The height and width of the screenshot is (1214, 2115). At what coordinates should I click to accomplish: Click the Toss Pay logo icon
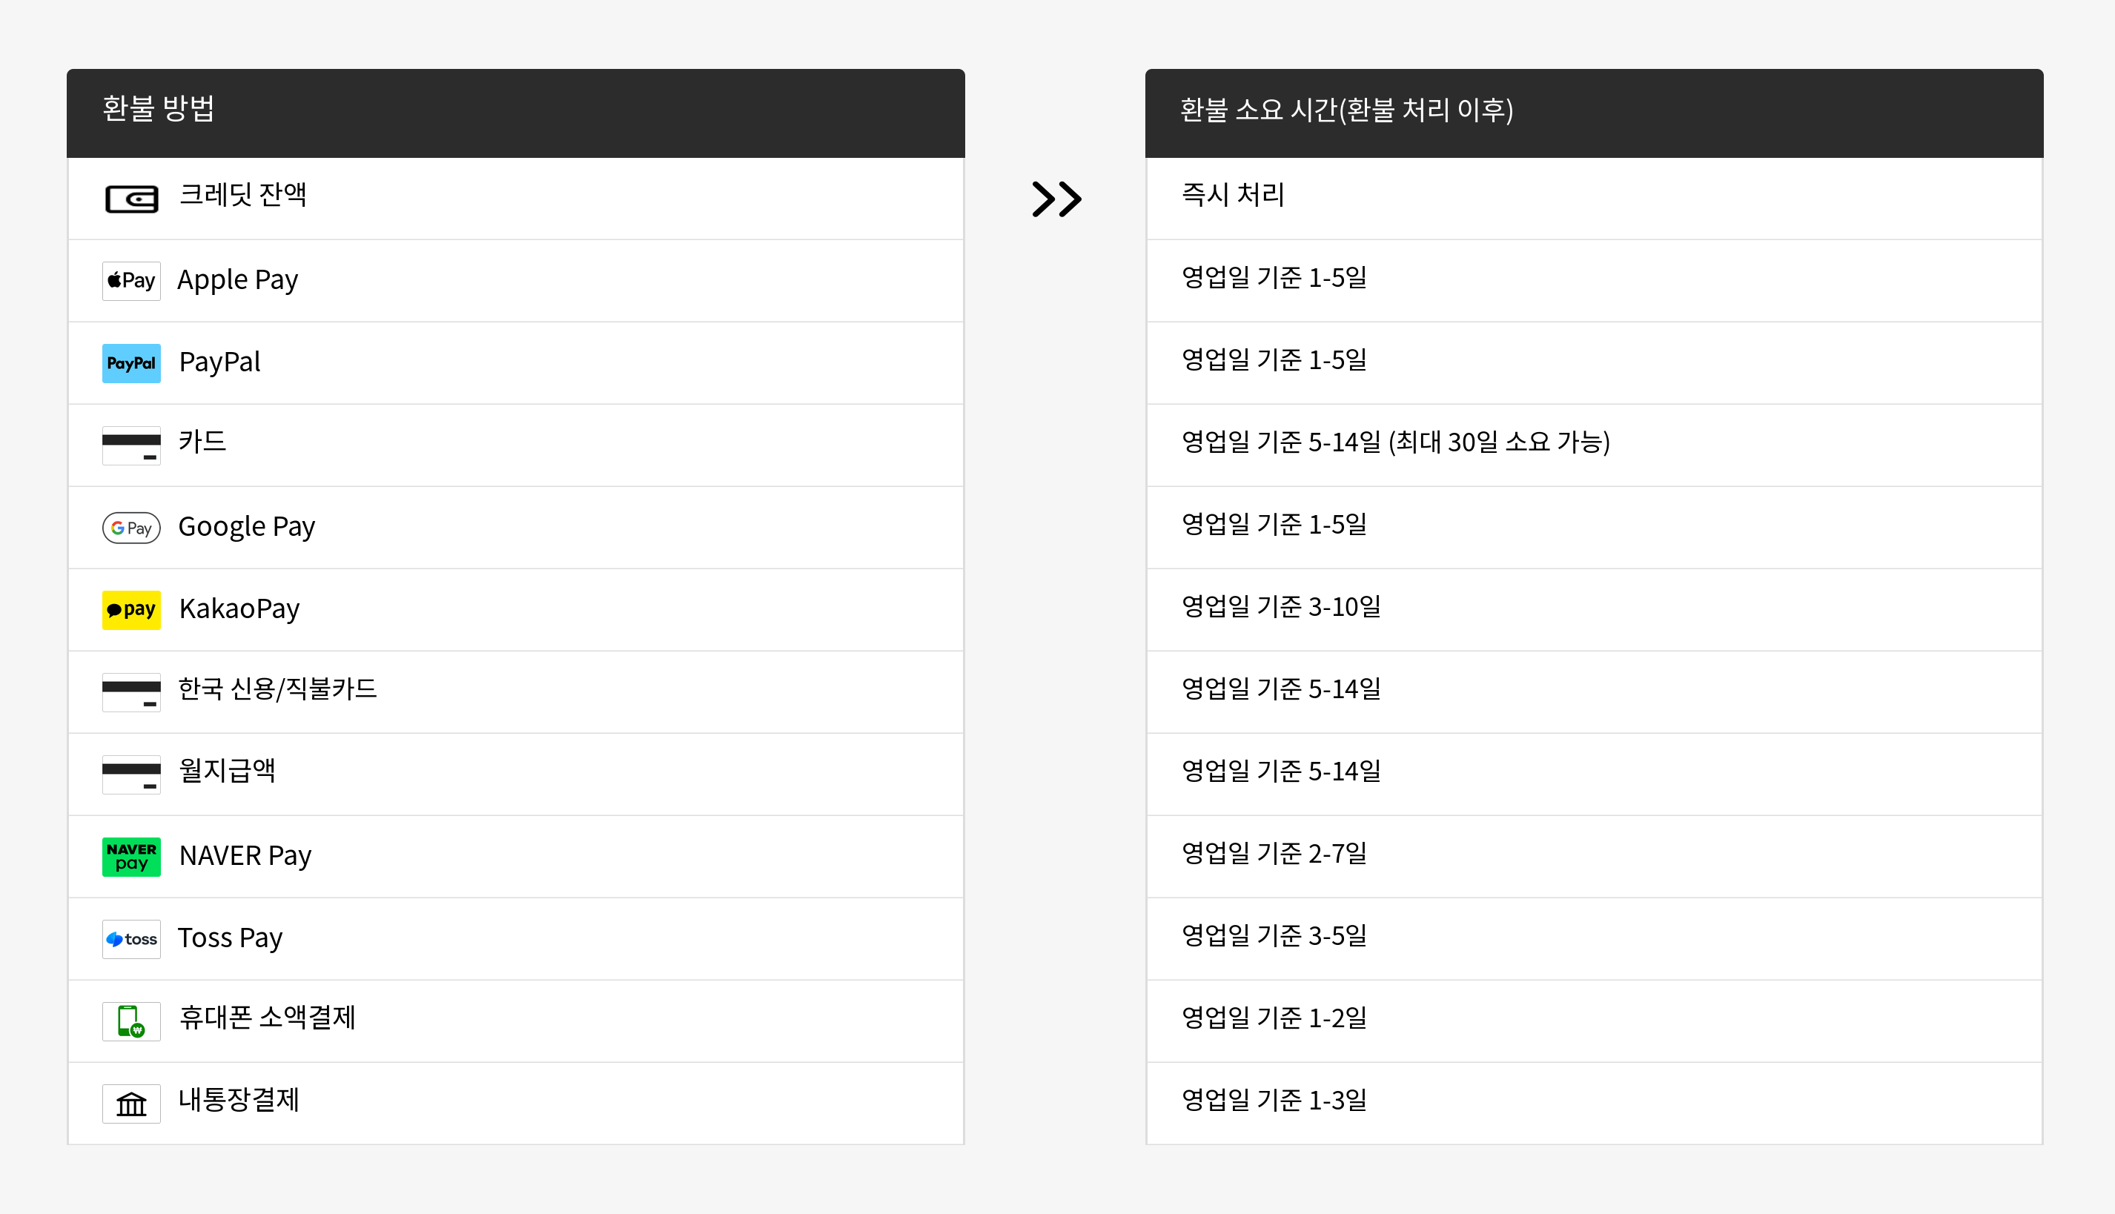[131, 939]
